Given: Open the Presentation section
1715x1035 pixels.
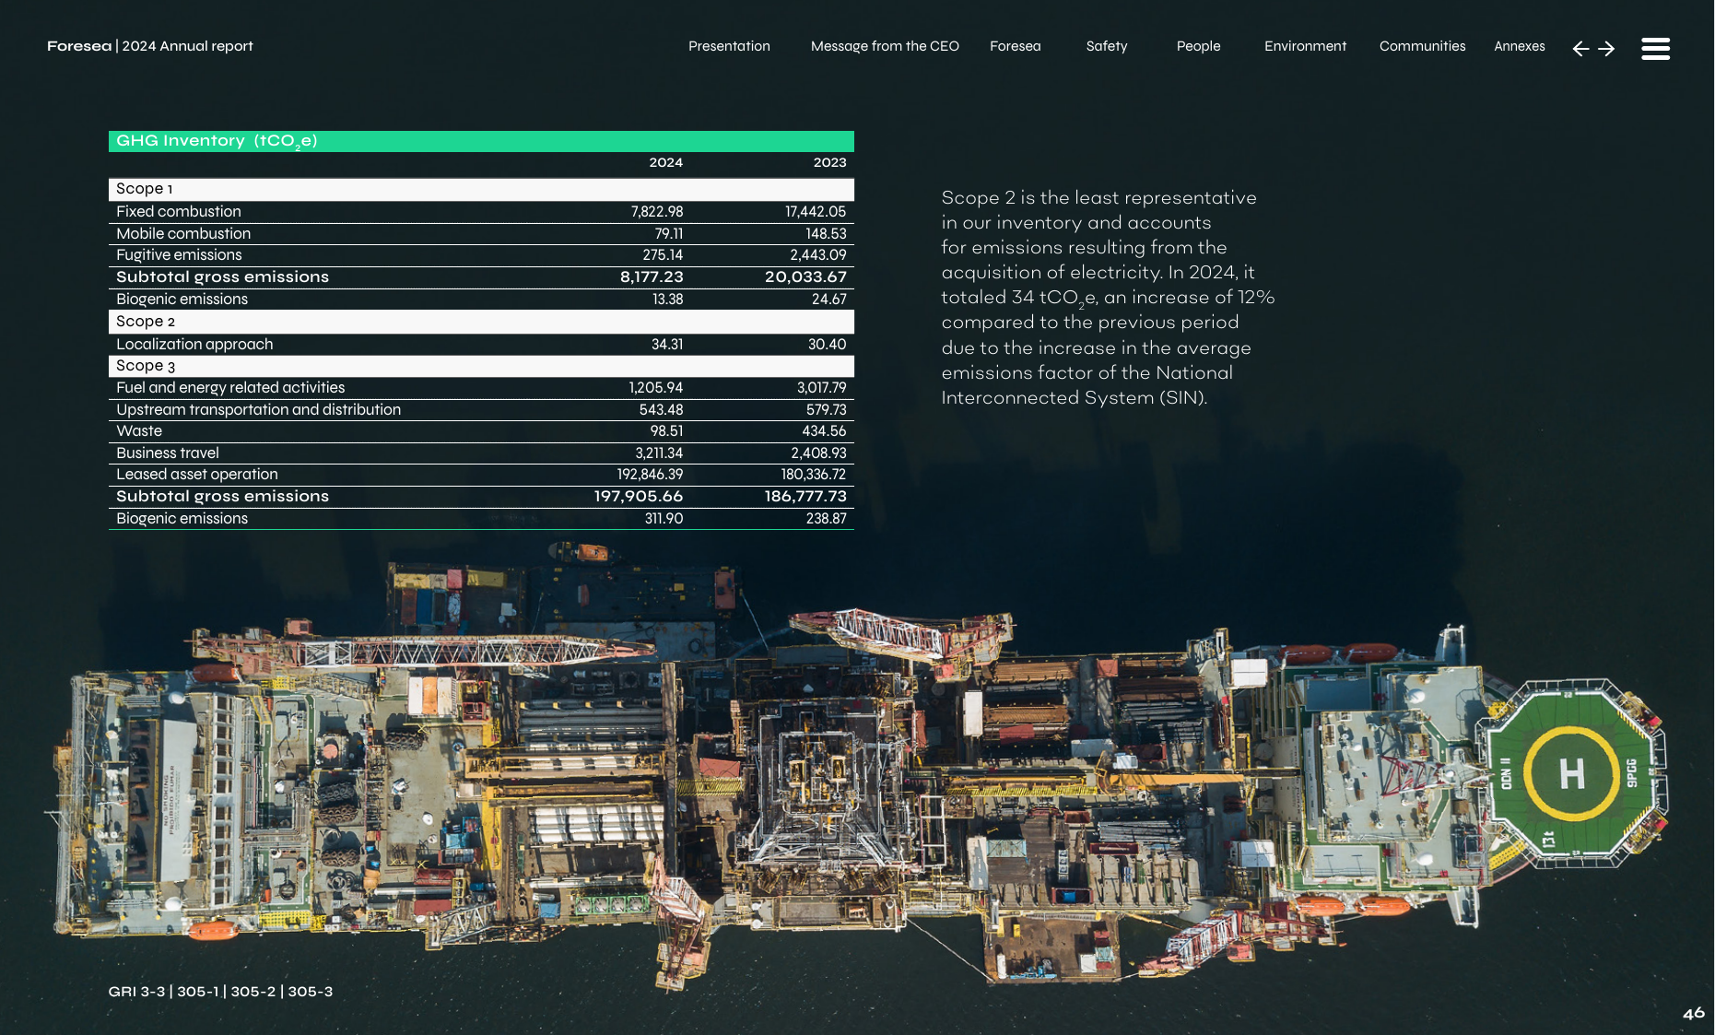Looking at the screenshot, I should coord(729,46).
